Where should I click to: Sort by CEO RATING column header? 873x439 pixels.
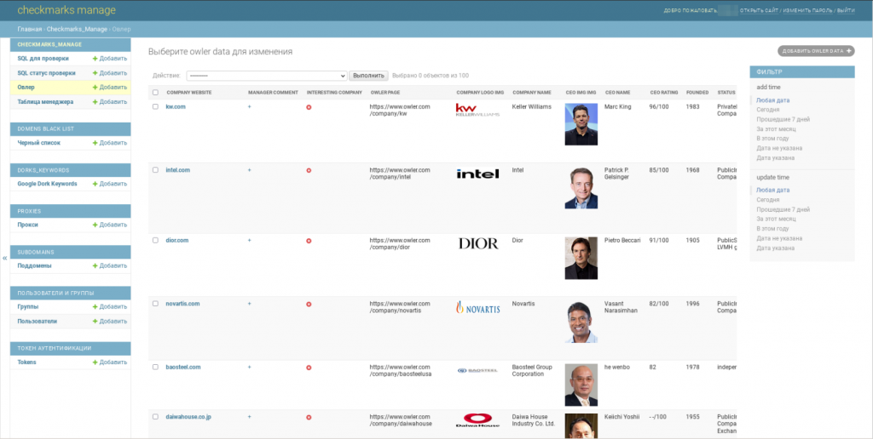(664, 93)
